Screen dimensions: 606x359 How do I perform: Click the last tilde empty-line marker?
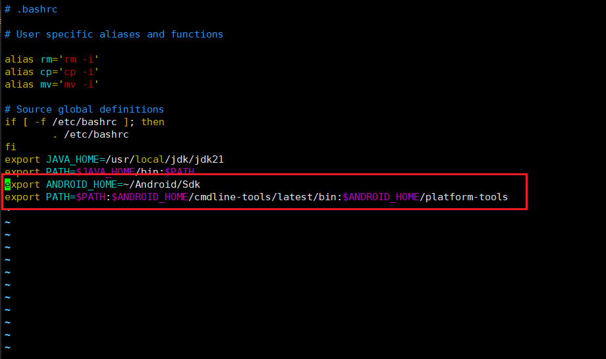7,347
